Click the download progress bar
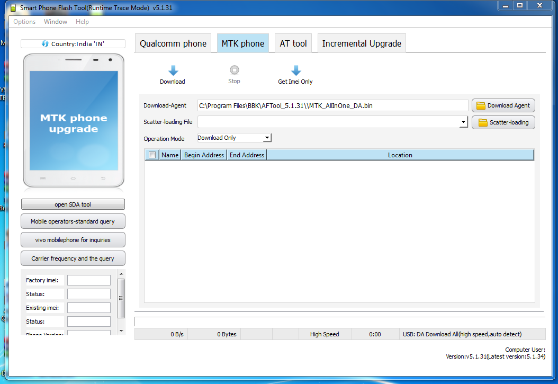558x384 pixels. [339, 321]
